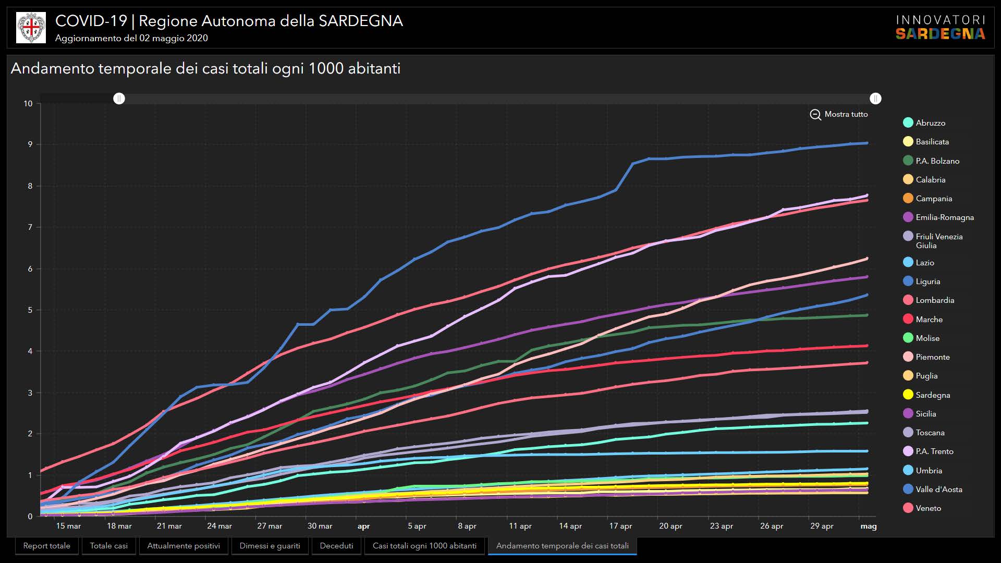Open the Attualmente positivi tab

(x=184, y=546)
